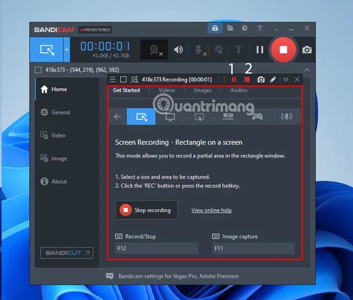This screenshot has height=300, width=353.
Task: Click the Record/Stop hotkey field F12
Action: pos(157,248)
